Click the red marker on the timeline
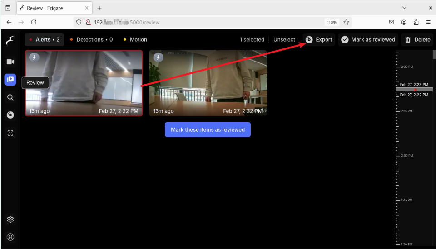436x249 pixels. [415, 90]
